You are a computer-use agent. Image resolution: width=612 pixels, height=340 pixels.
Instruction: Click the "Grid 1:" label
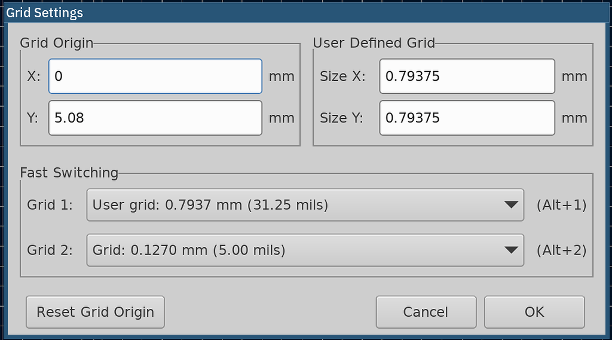click(x=50, y=205)
